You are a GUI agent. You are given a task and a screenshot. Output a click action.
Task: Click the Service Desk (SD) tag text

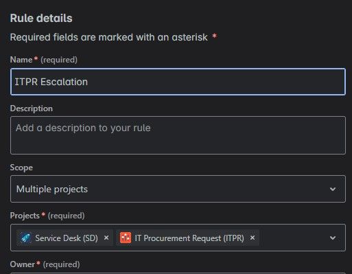tap(67, 238)
